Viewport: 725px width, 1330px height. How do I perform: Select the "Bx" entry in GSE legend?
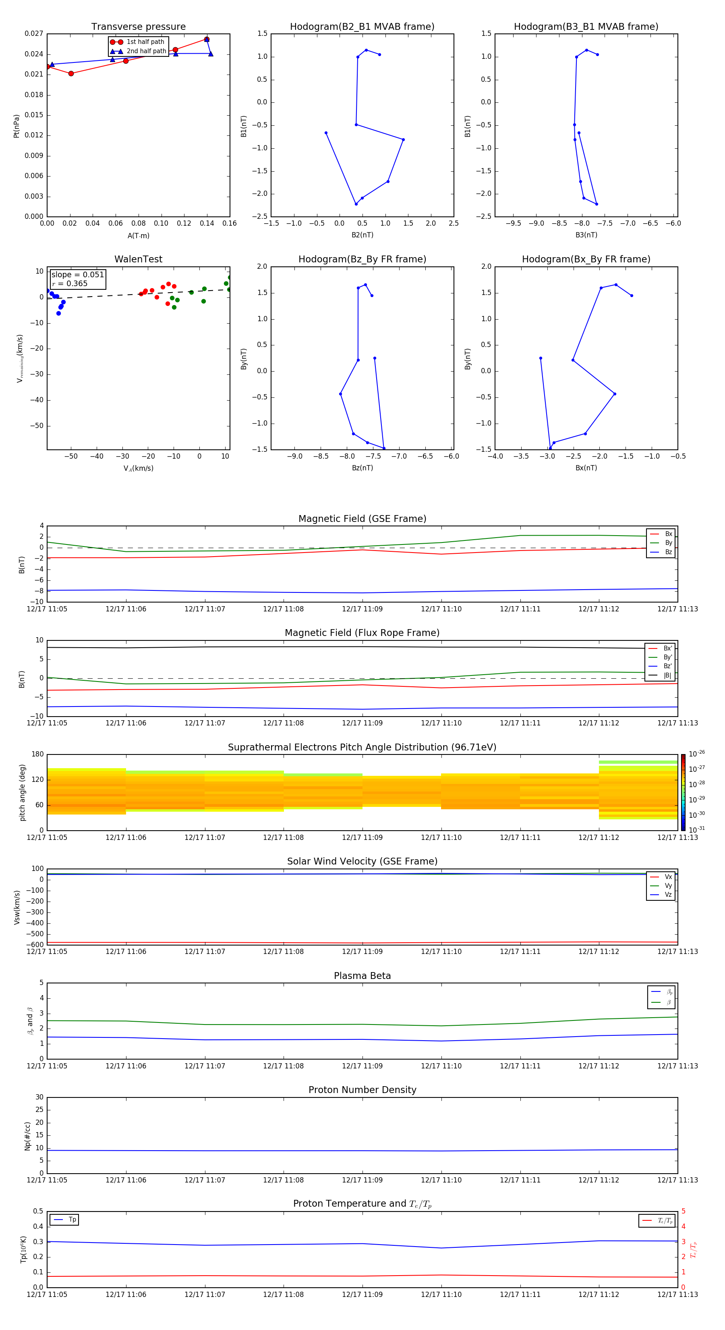point(661,534)
